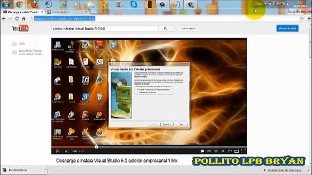Screen dimensions: 312x175
Task: Open the Guía sidebar icon
Action: (14, 43)
